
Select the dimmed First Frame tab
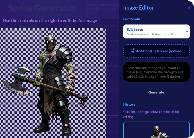point(64,26)
